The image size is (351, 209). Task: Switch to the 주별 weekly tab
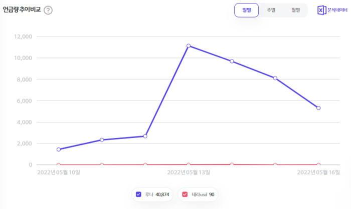pyautogui.click(x=271, y=10)
